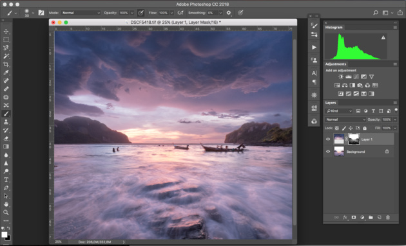
Task: Toggle lock all padlock icon
Action: pos(365,128)
